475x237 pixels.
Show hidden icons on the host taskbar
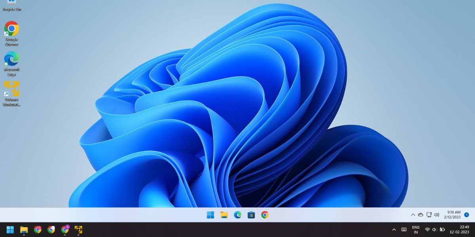394,229
